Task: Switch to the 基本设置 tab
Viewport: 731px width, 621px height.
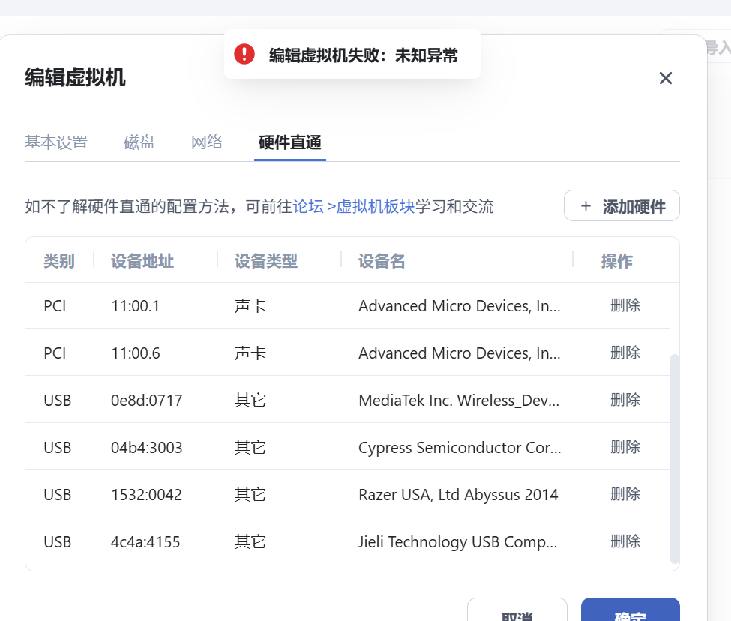Action: tap(56, 142)
